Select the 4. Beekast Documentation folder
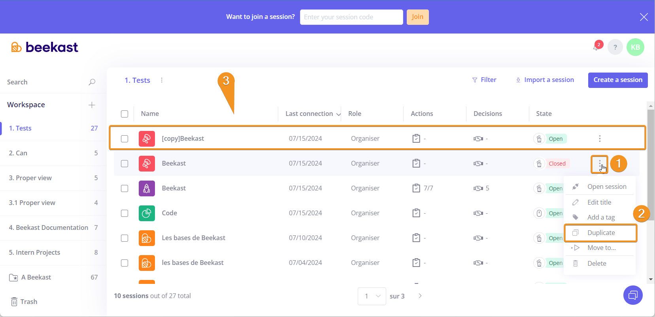 click(53, 227)
